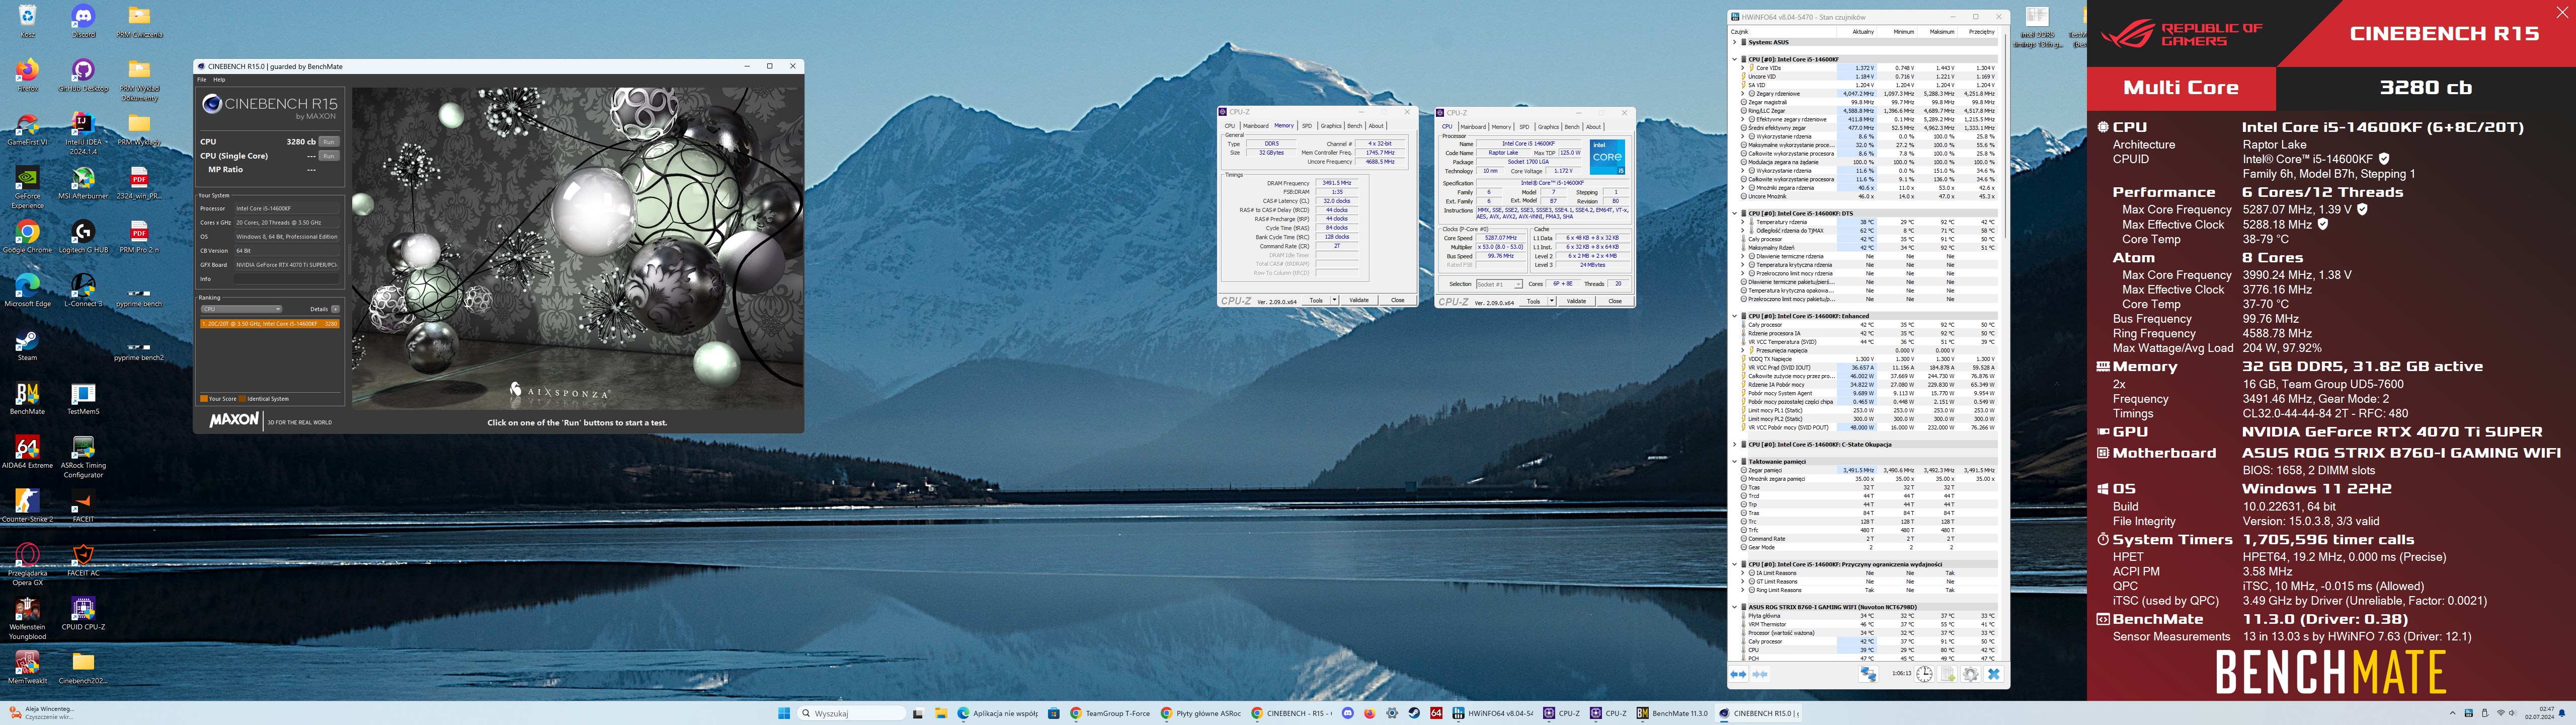Viewport: 2576px width, 725px height.
Task: Open Help menu in Cinebench
Action: 219,79
